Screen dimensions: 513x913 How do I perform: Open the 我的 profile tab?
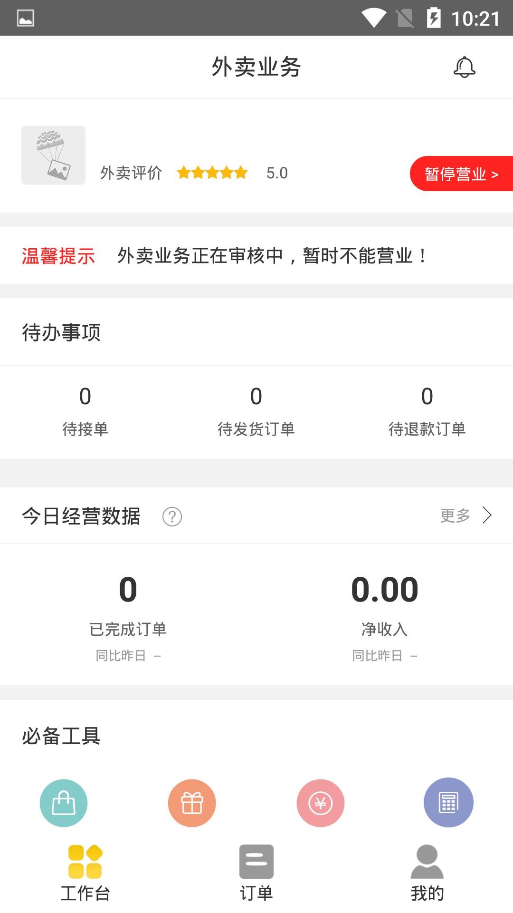pos(427,874)
